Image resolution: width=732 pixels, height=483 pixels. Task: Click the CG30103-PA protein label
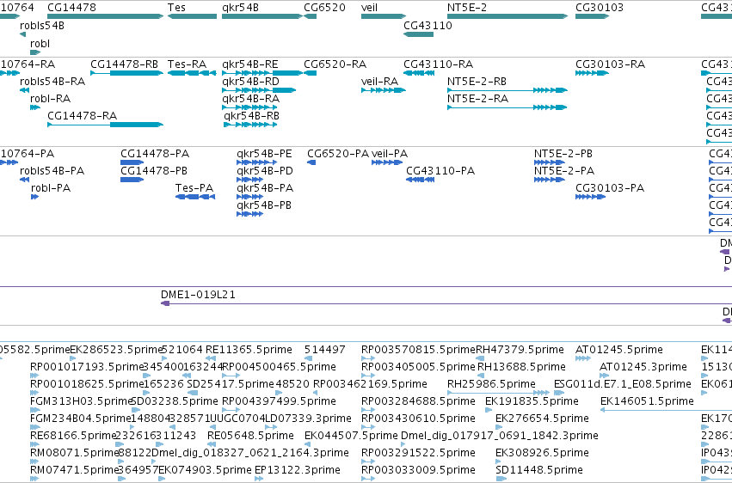(610, 188)
